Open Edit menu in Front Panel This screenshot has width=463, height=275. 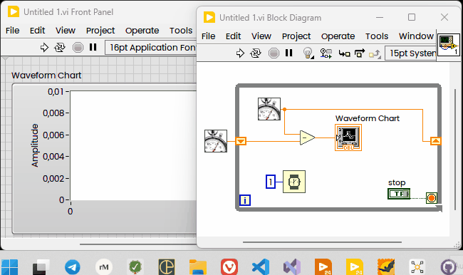click(37, 31)
